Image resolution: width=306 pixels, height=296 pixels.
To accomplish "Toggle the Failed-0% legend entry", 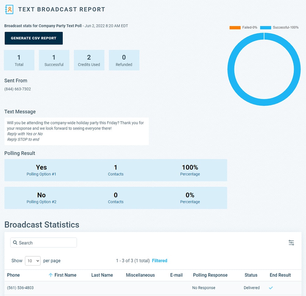I will 244,27.
